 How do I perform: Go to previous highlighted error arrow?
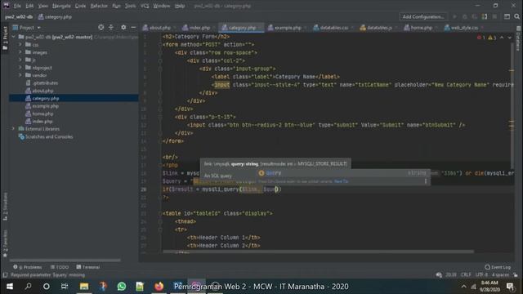tap(502, 38)
